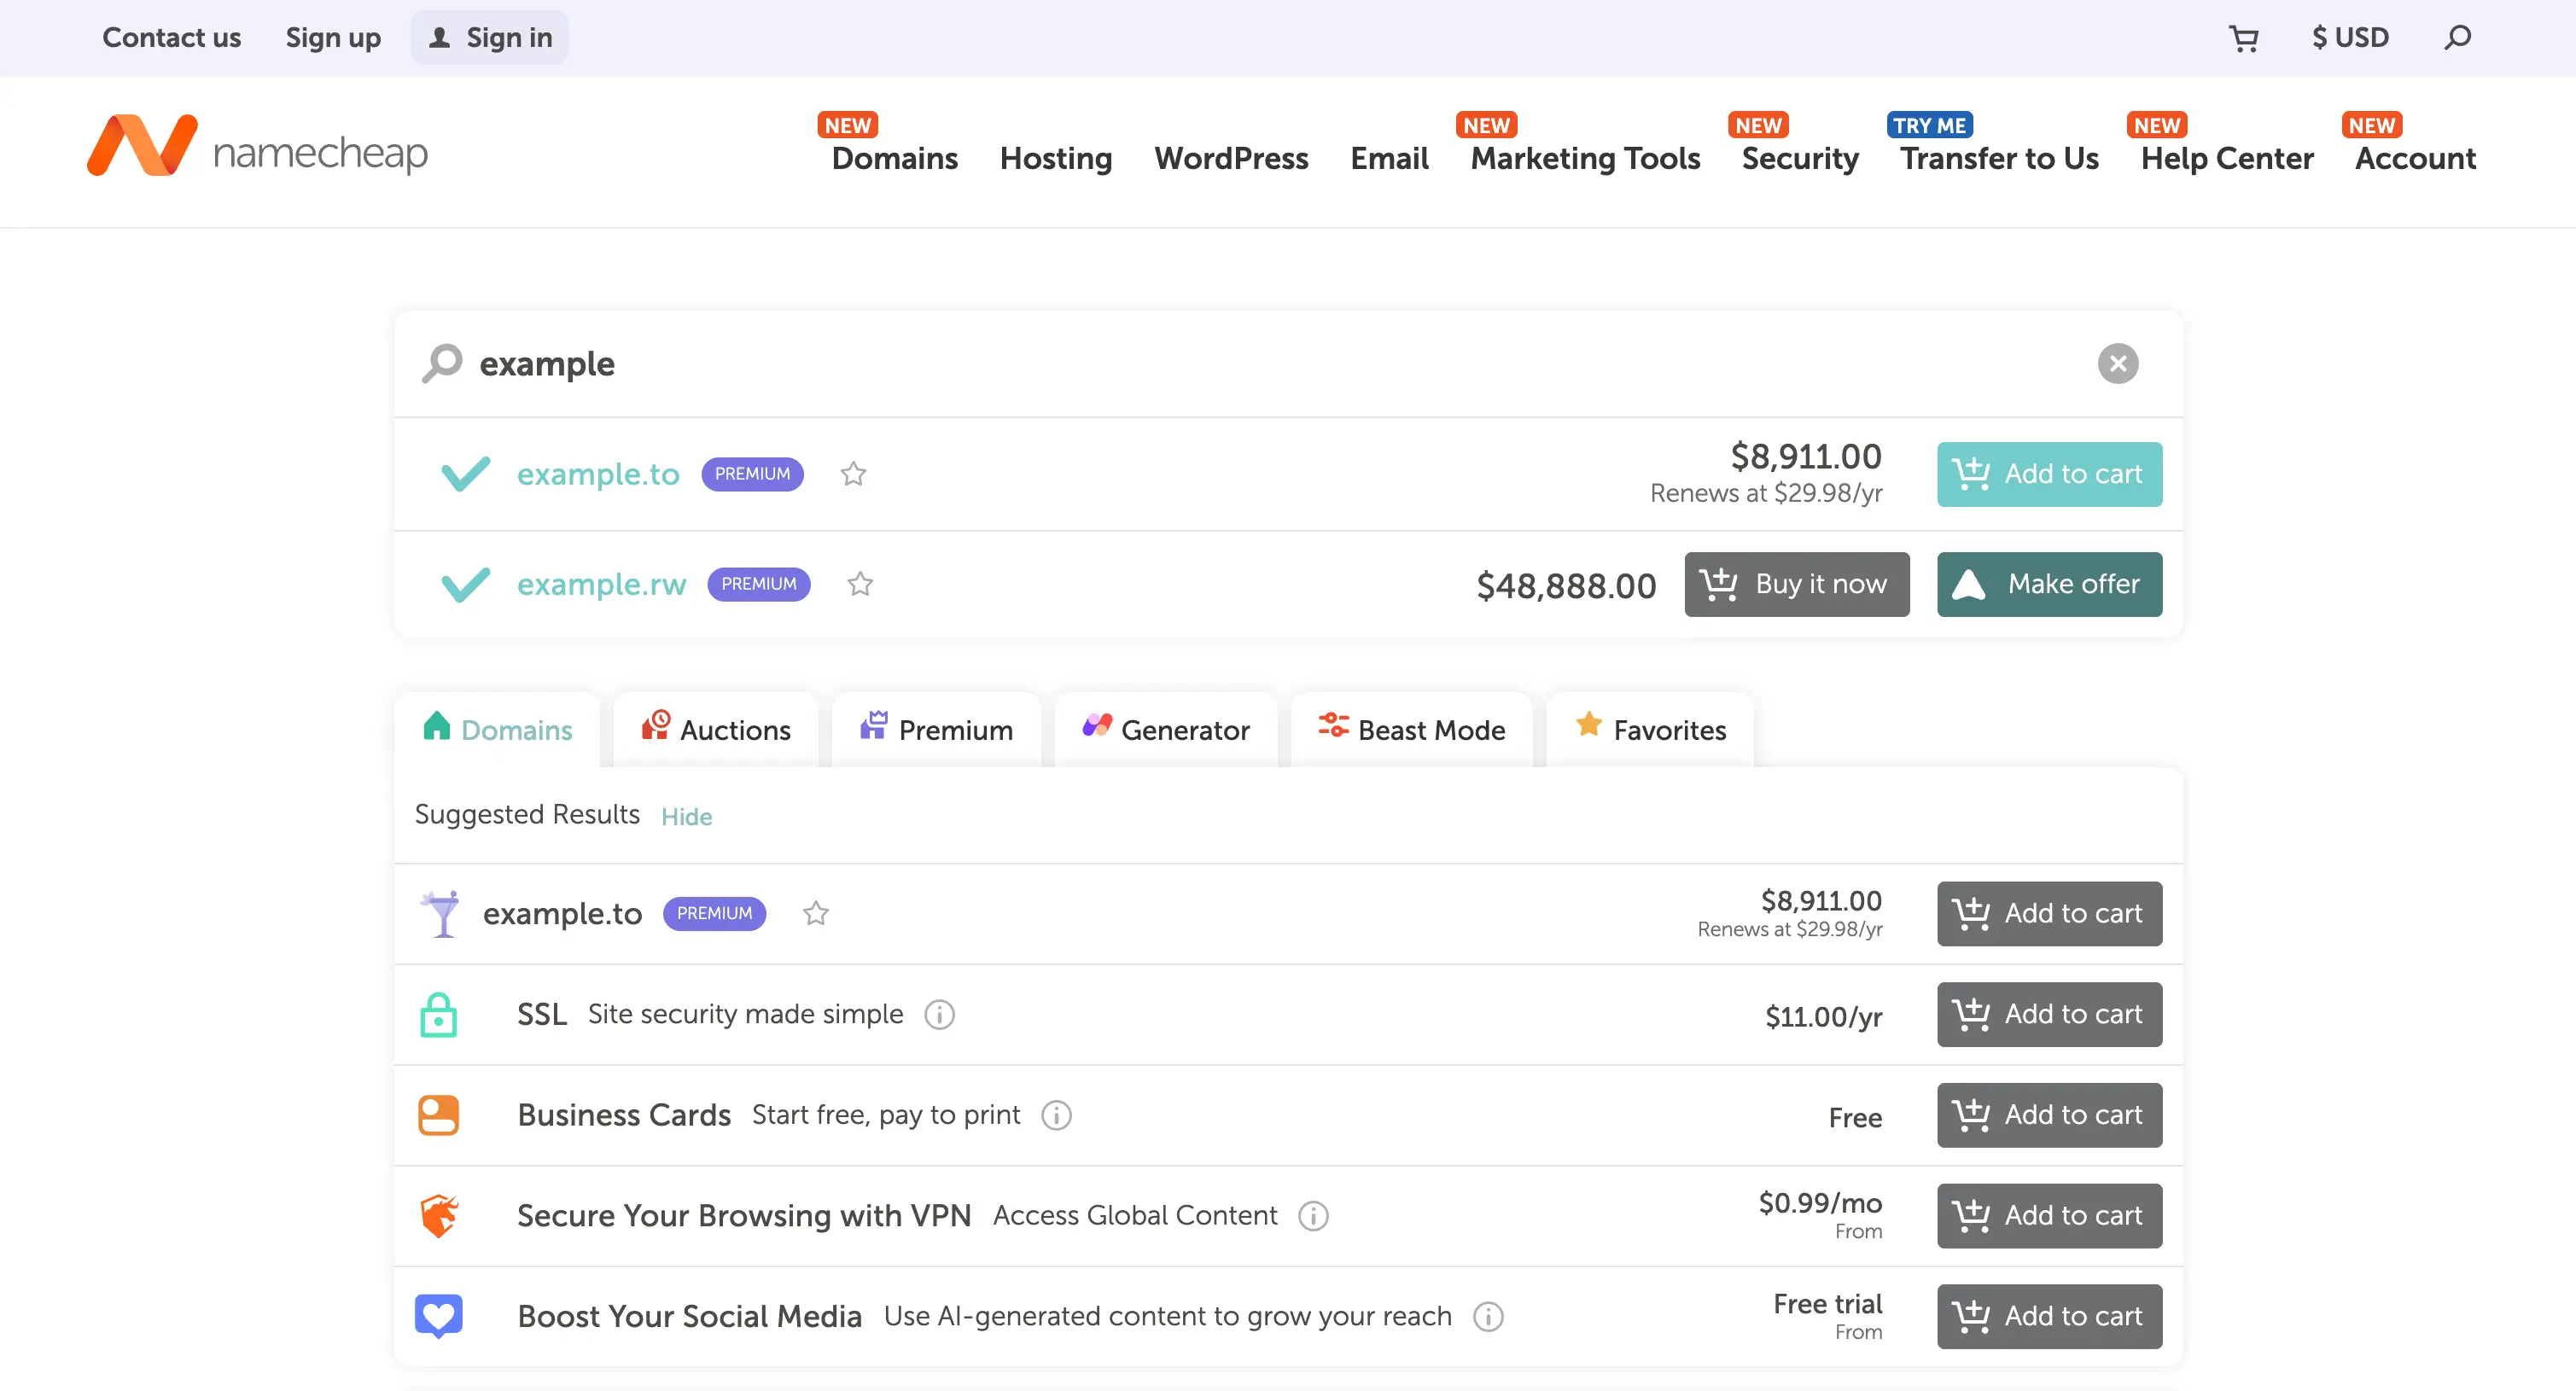Viewport: 2576px width, 1391px height.
Task: Click the cocktail glass icon beside example.to suggestion
Action: [x=440, y=913]
